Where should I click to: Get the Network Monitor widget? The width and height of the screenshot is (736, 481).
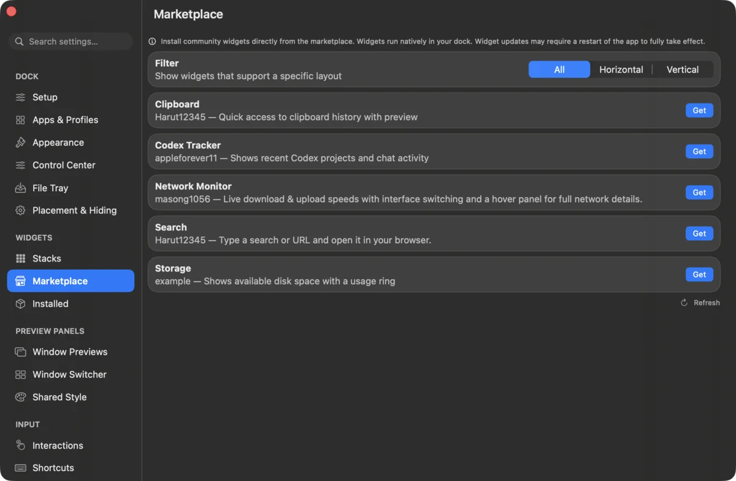(699, 192)
